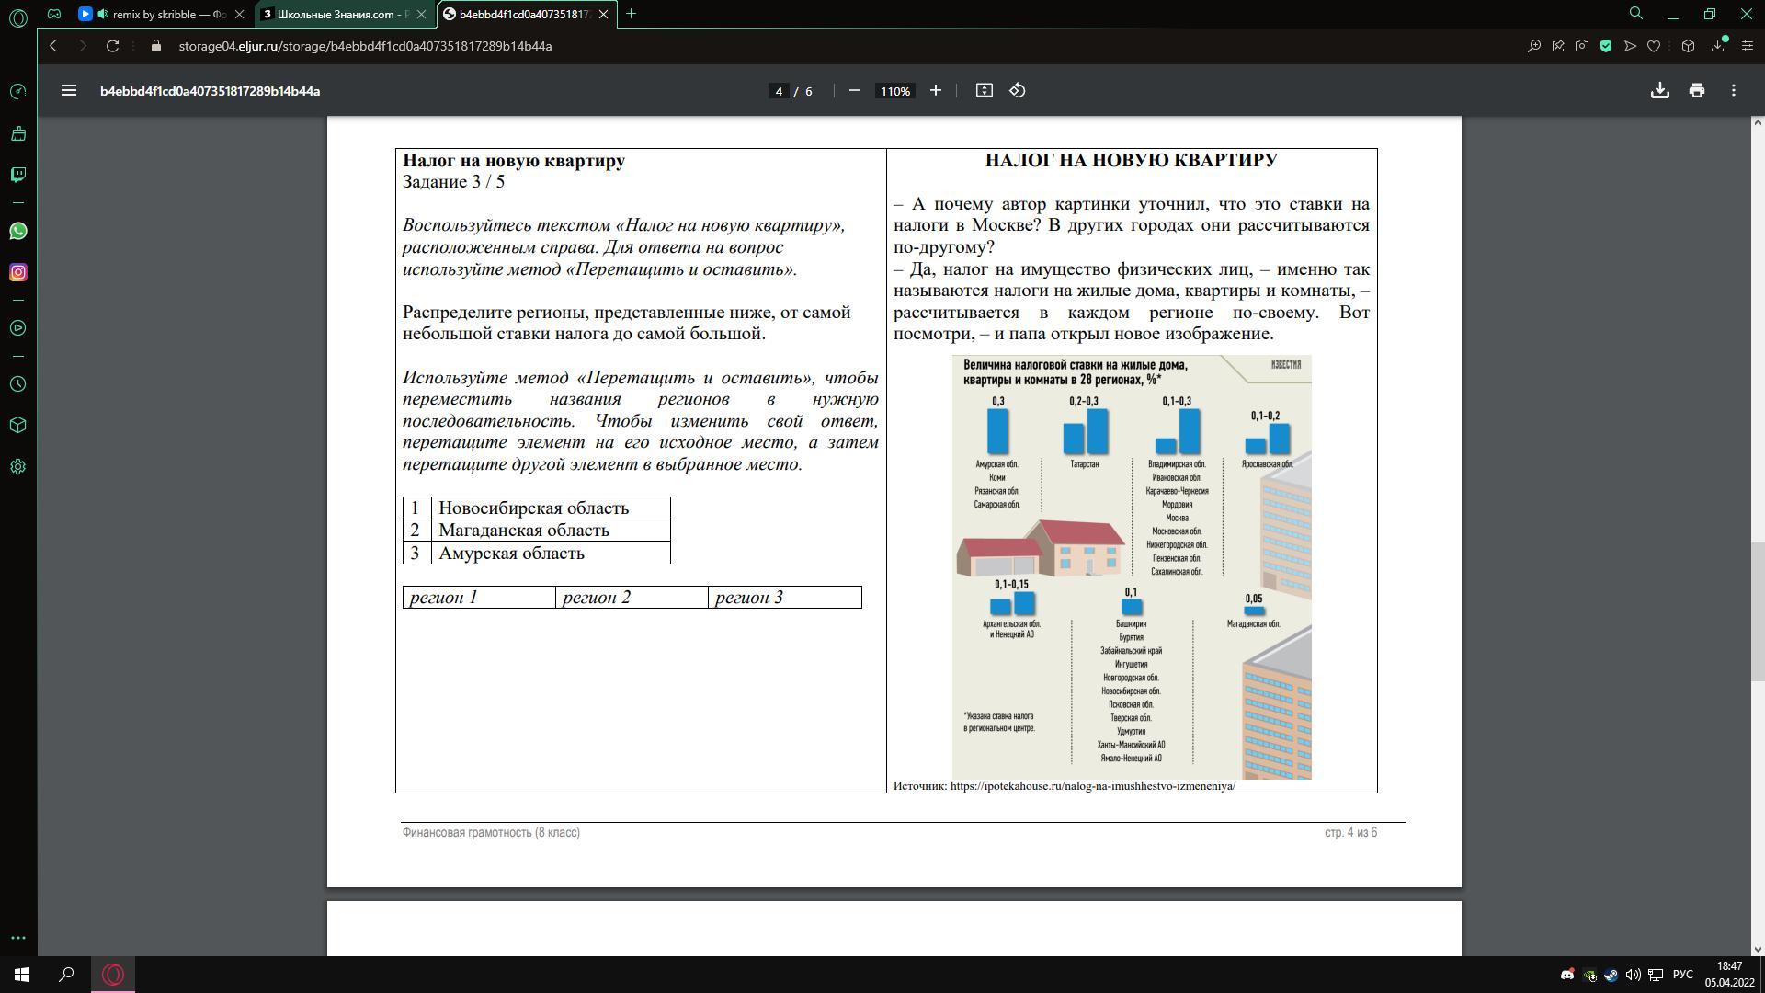Click the 'регион 1' cell
The image size is (1765, 993).
479,598
